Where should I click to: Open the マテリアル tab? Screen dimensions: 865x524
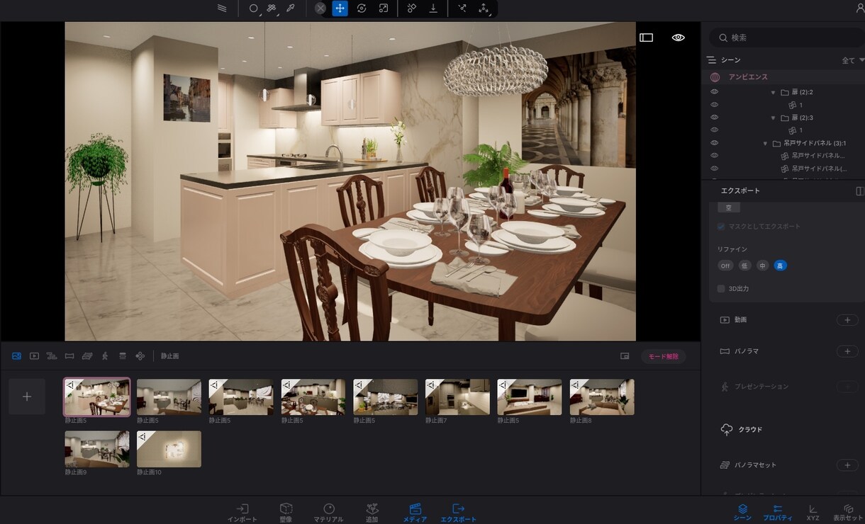pyautogui.click(x=328, y=513)
